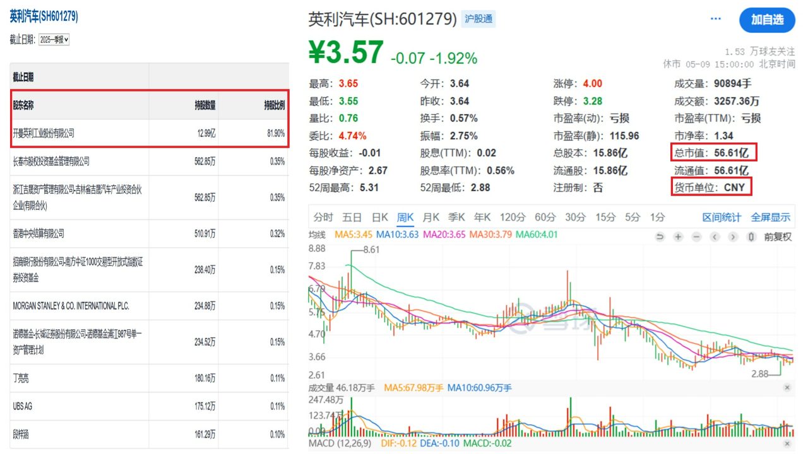This screenshot has height=454, width=808.
Task: Click the MA30:3.79 indicator label
Action: (x=490, y=235)
